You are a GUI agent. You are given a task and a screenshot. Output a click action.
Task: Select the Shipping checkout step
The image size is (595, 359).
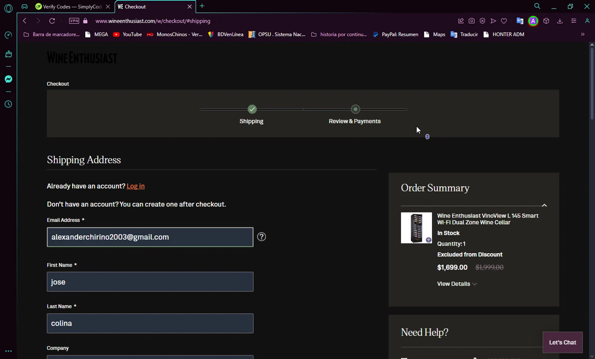[251, 115]
